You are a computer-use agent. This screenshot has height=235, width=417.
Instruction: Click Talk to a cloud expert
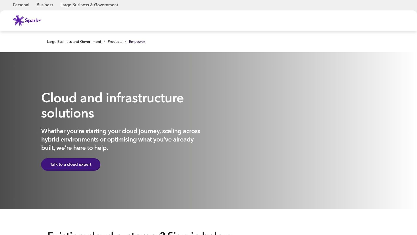71,164
